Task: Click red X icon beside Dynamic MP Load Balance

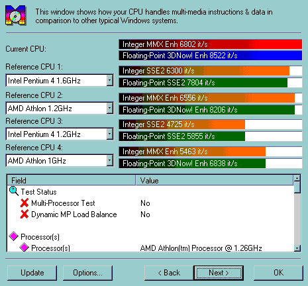Action: tap(25, 214)
